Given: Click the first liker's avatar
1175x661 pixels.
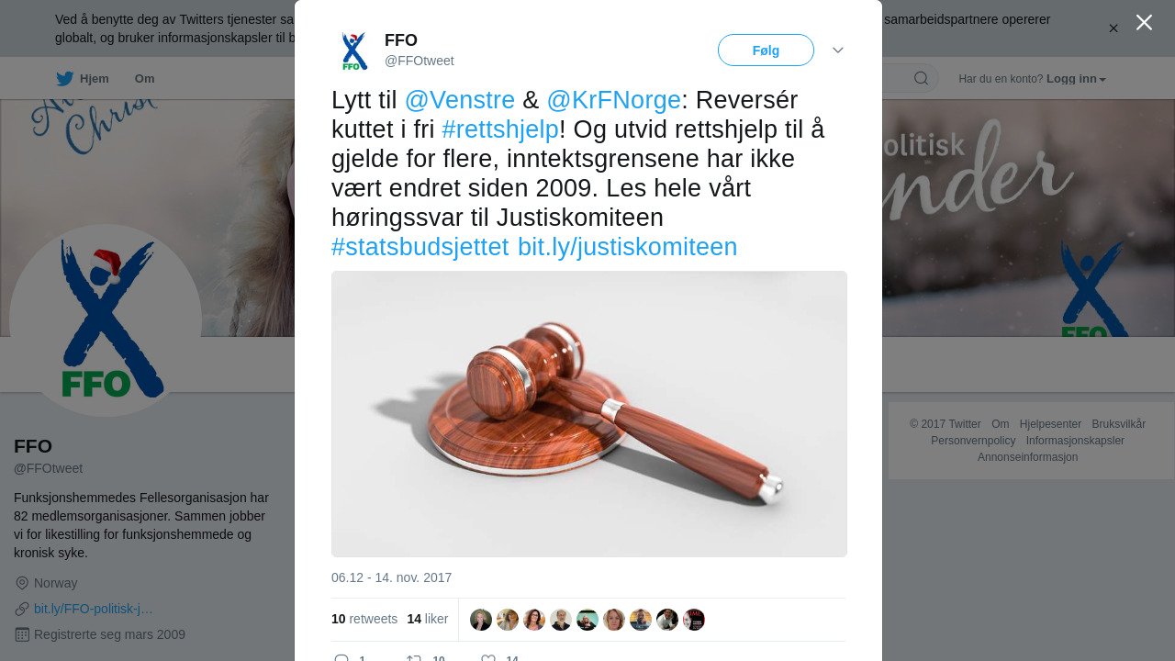Looking at the screenshot, I should 481,620.
